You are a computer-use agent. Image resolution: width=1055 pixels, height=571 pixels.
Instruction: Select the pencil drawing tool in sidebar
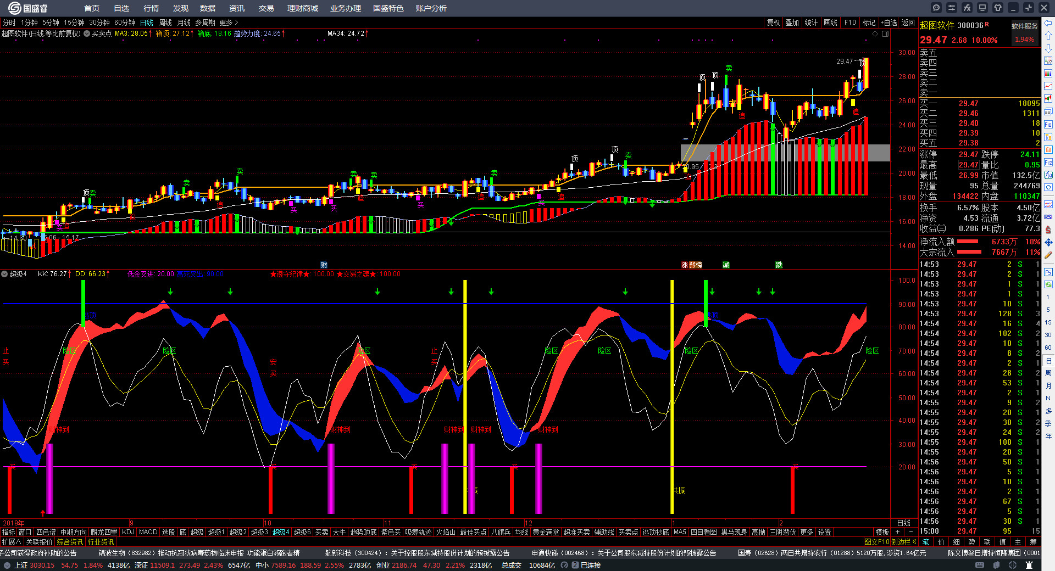point(1048,255)
